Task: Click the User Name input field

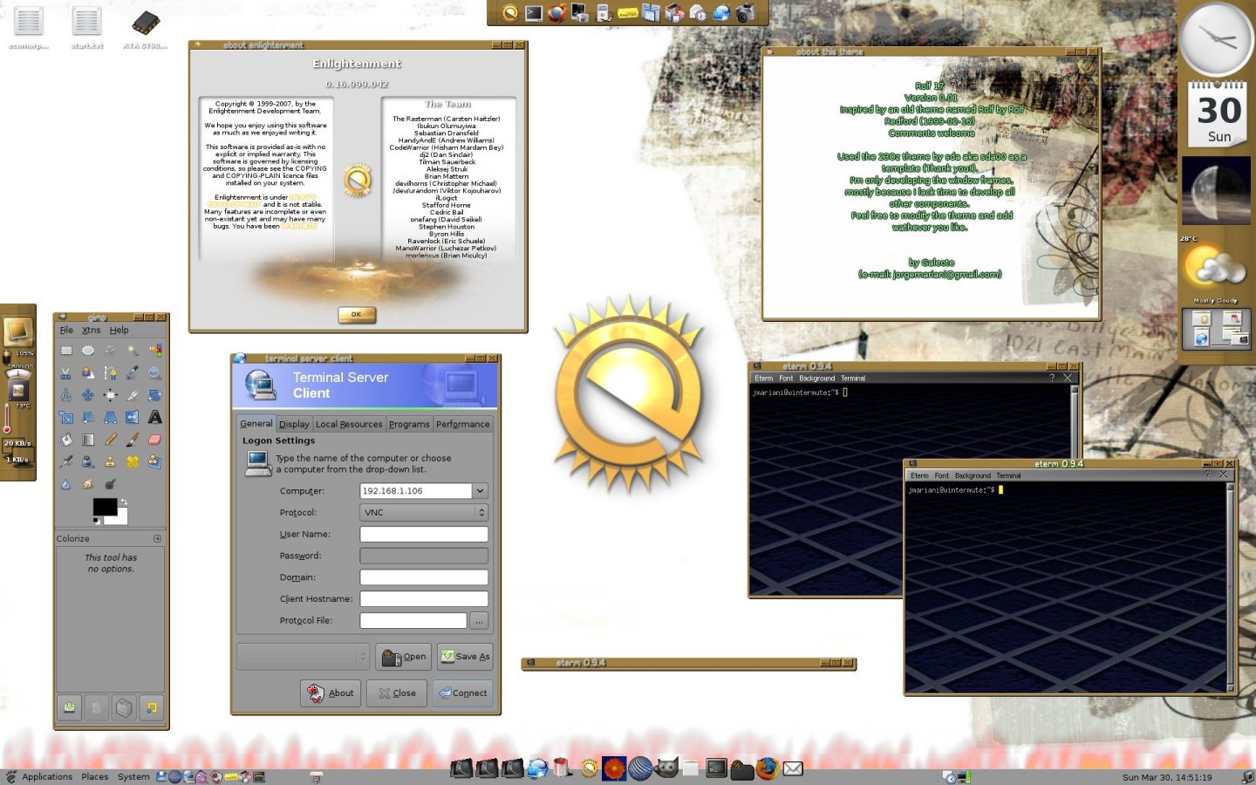Action: click(424, 535)
